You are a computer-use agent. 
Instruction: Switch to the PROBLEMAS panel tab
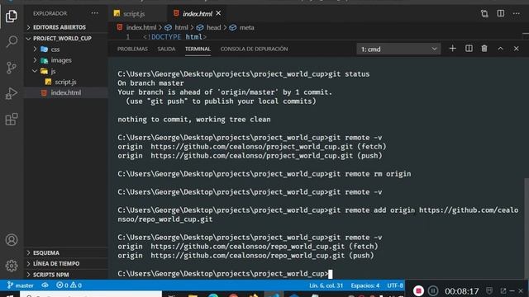click(x=132, y=49)
